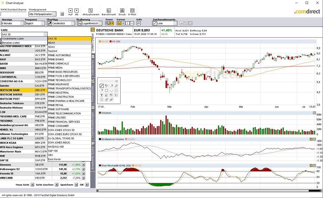
Task: Open the Benchmark tool
Action: coord(109,11)
